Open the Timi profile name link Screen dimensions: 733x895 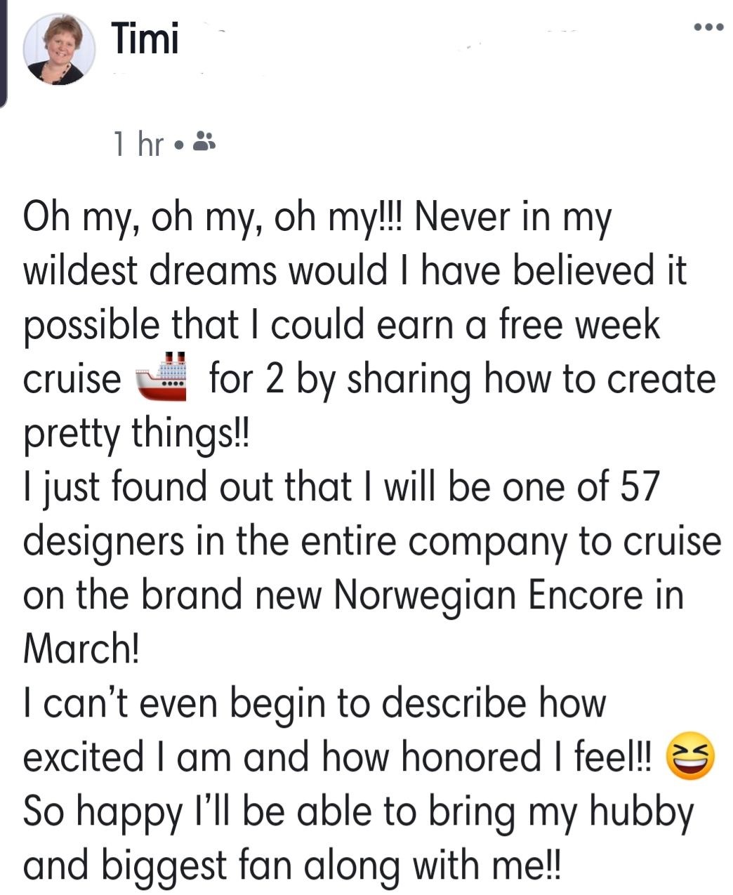[145, 37]
